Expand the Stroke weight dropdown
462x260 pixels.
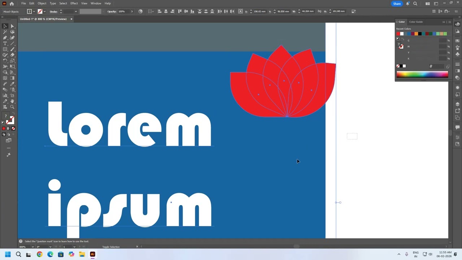tap(76, 12)
